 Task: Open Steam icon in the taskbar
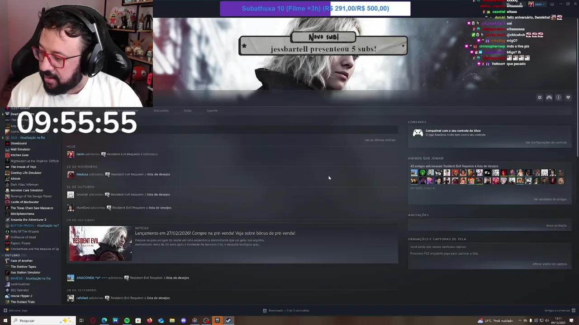pyautogui.click(x=229, y=320)
